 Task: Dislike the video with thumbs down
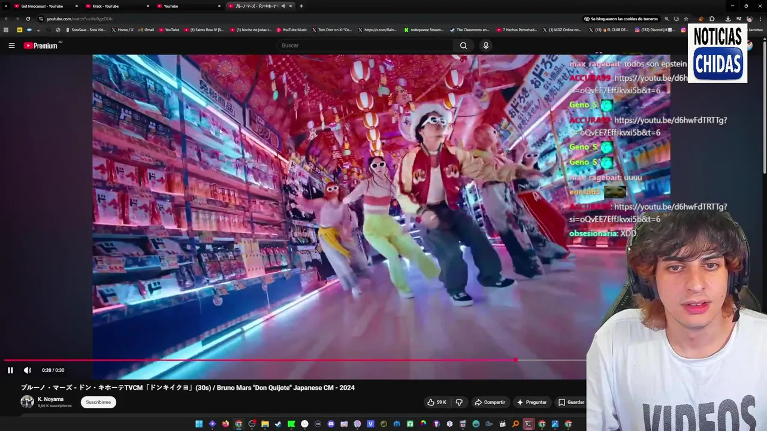coord(459,402)
